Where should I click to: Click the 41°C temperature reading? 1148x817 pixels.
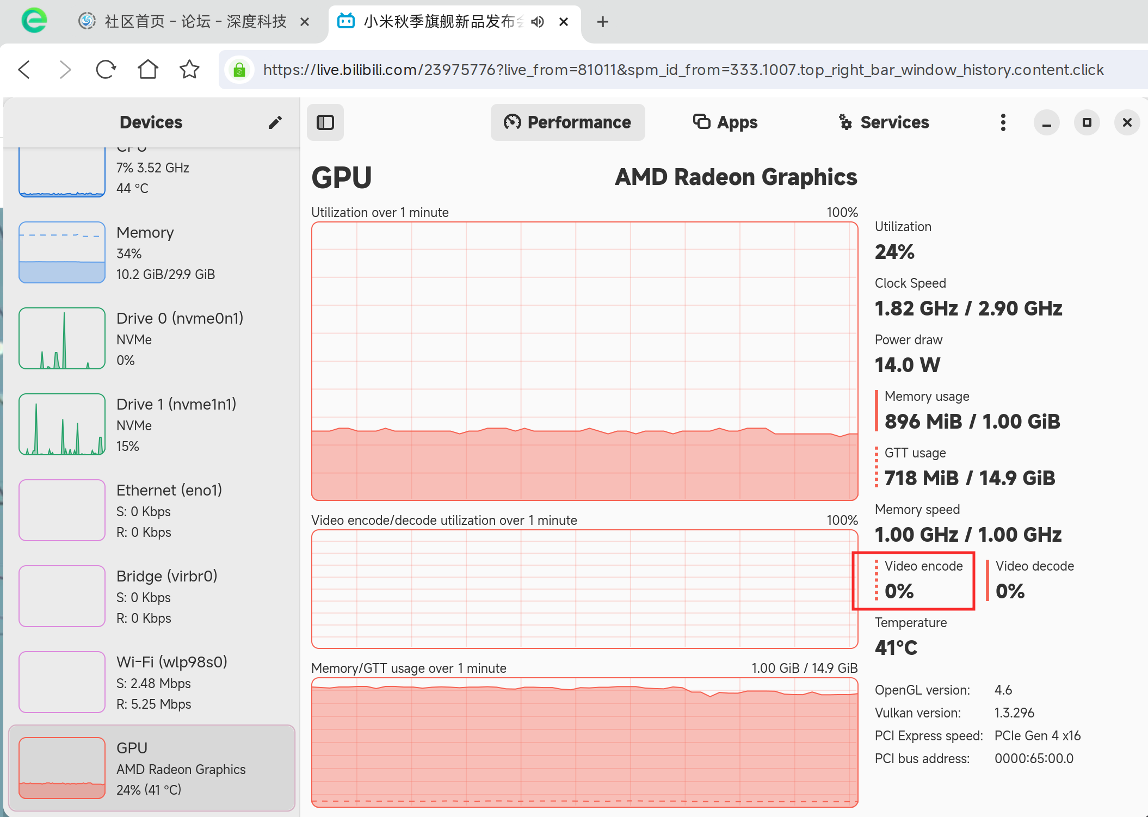click(896, 648)
